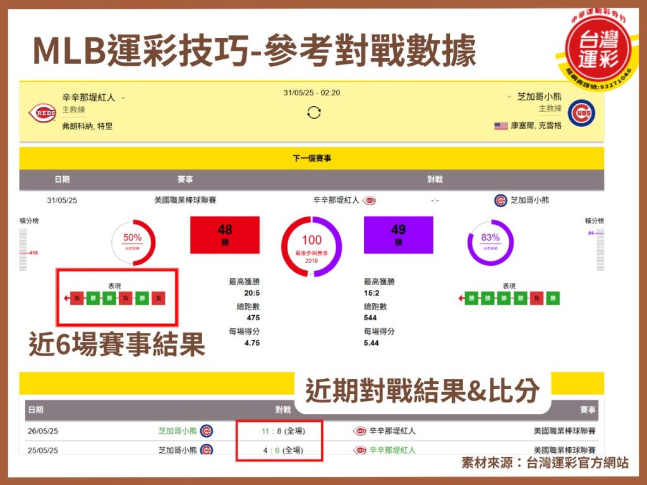Open green 辛辛那堤紅人 link in 25/05/25 row
The image size is (647, 485).
[392, 450]
